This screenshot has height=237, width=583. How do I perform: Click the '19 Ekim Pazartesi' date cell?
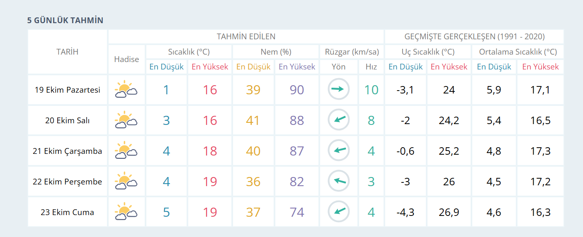(x=68, y=90)
